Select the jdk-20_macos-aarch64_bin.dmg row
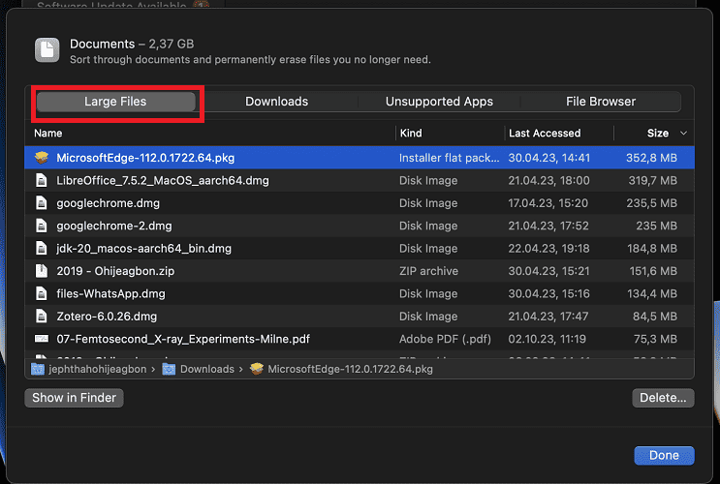Image resolution: width=720 pixels, height=484 pixels. pos(143,249)
